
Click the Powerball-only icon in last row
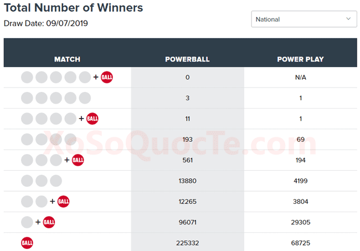(x=27, y=243)
